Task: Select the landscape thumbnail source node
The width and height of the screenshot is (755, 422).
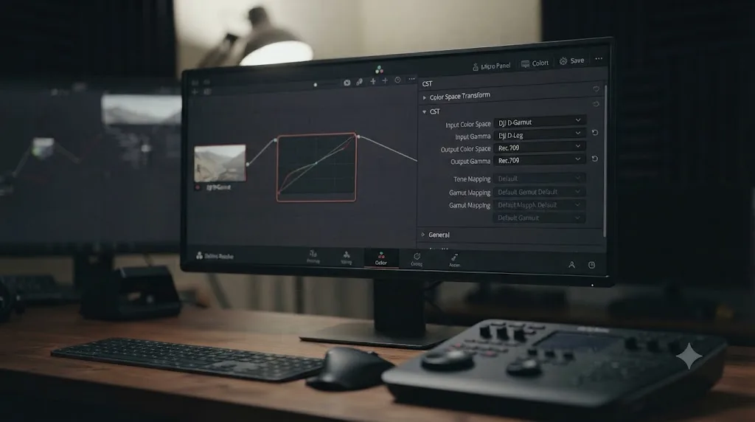Action: point(220,163)
